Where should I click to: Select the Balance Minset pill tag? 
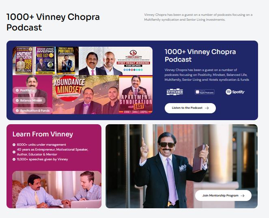(29, 100)
